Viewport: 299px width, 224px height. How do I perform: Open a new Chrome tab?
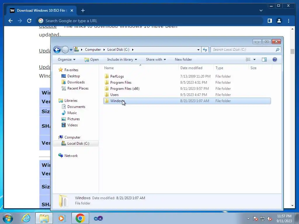point(83,11)
